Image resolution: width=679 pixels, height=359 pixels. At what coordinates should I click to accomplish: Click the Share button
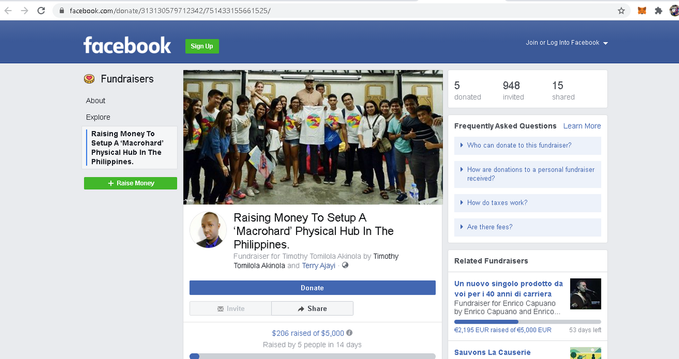[312, 309]
